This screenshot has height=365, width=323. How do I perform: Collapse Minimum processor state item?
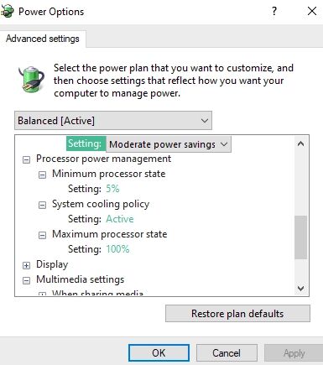click(42, 175)
